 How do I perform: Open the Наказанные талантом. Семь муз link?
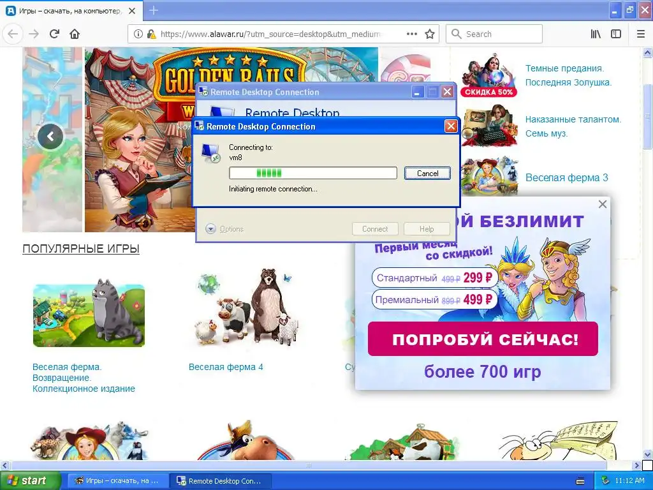pyautogui.click(x=573, y=126)
